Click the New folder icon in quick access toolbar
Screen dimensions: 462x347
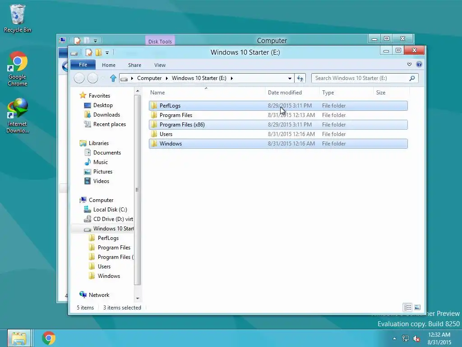click(x=98, y=53)
